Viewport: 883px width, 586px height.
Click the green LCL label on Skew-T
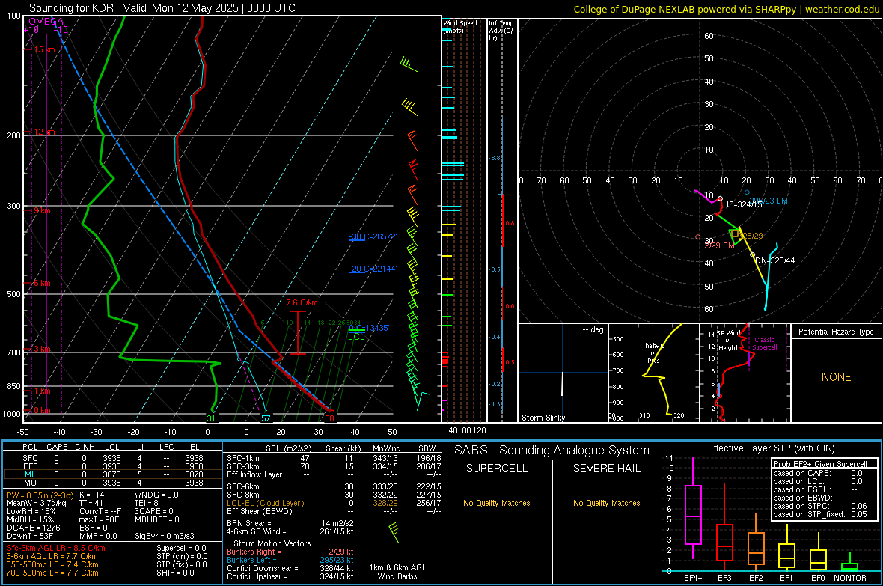click(356, 337)
